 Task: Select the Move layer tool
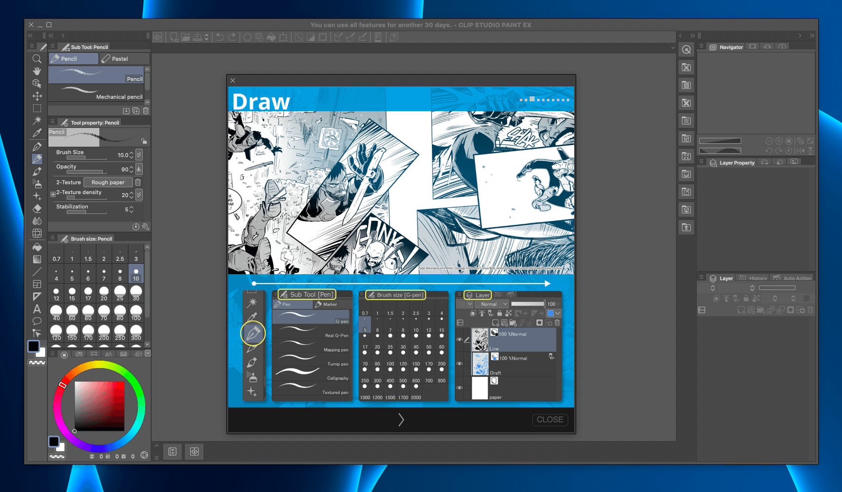click(x=37, y=96)
